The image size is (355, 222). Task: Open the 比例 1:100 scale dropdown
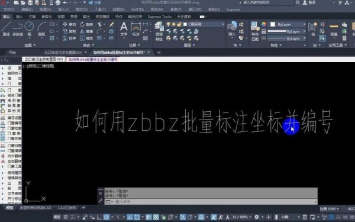point(330,208)
